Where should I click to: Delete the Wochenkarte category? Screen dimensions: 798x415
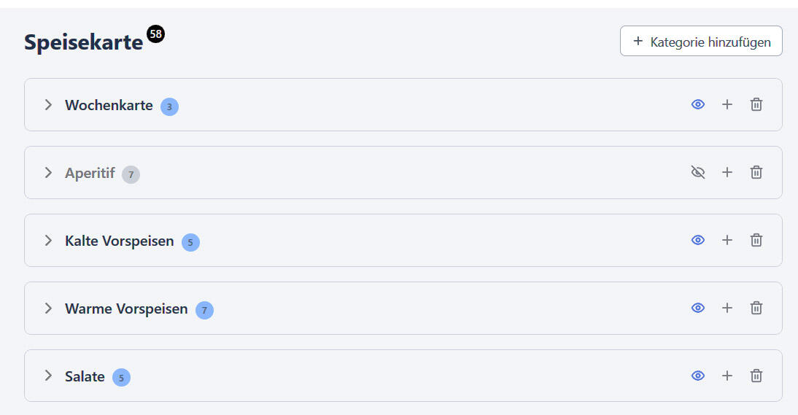(756, 105)
